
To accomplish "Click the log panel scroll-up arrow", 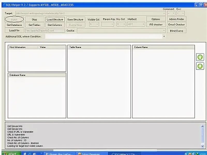I will [x=203, y=127].
